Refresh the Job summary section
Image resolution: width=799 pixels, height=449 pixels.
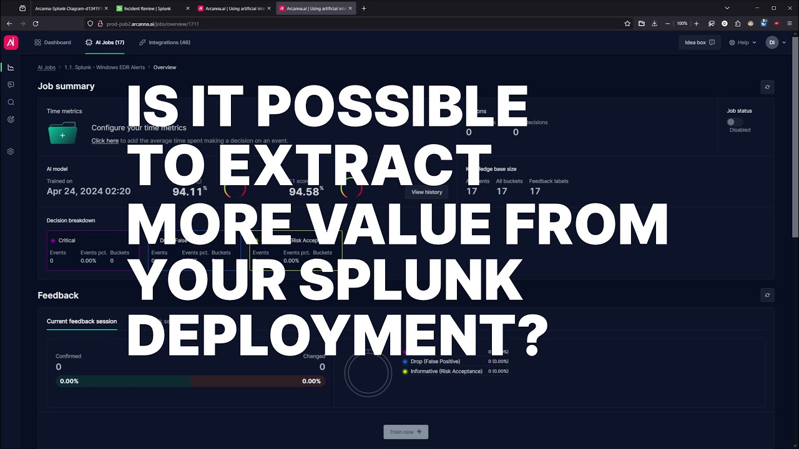[x=767, y=87]
